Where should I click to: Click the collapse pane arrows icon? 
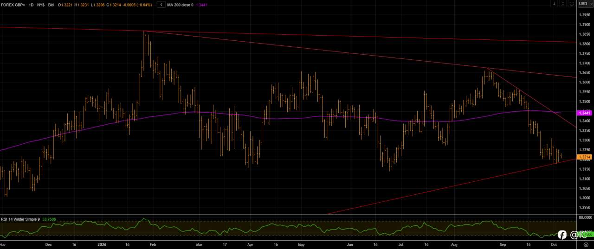563,4
